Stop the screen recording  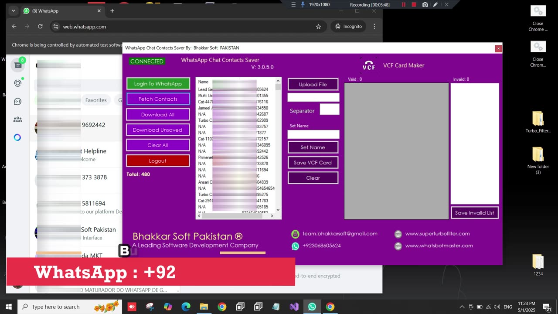tap(414, 4)
